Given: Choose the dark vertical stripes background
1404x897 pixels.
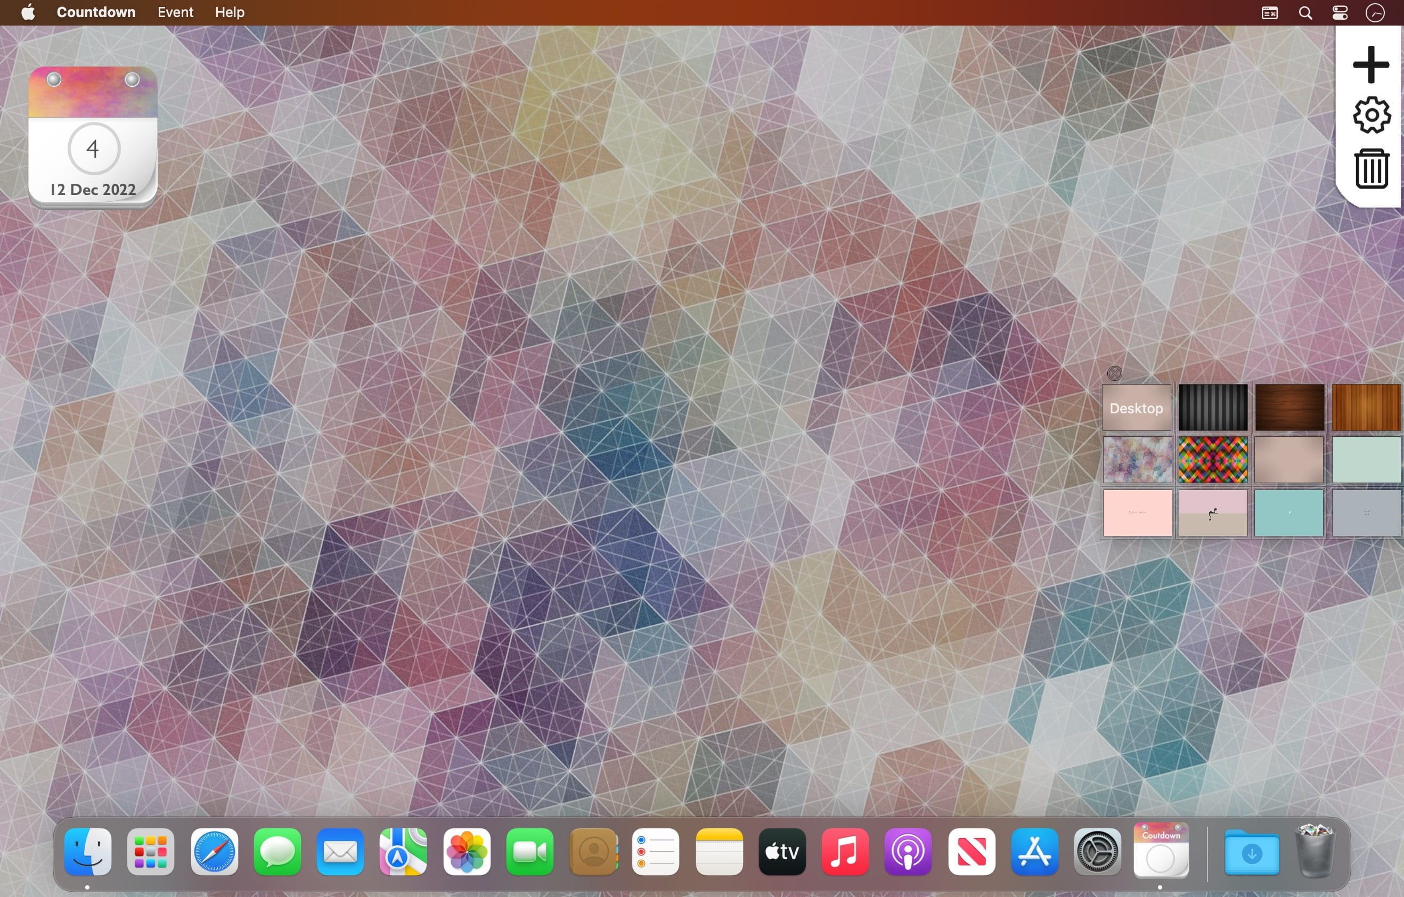Looking at the screenshot, I should 1213,407.
